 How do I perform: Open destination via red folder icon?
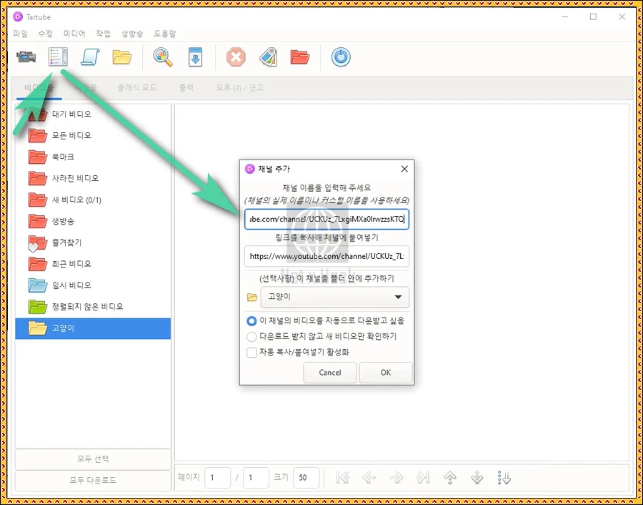coord(300,57)
